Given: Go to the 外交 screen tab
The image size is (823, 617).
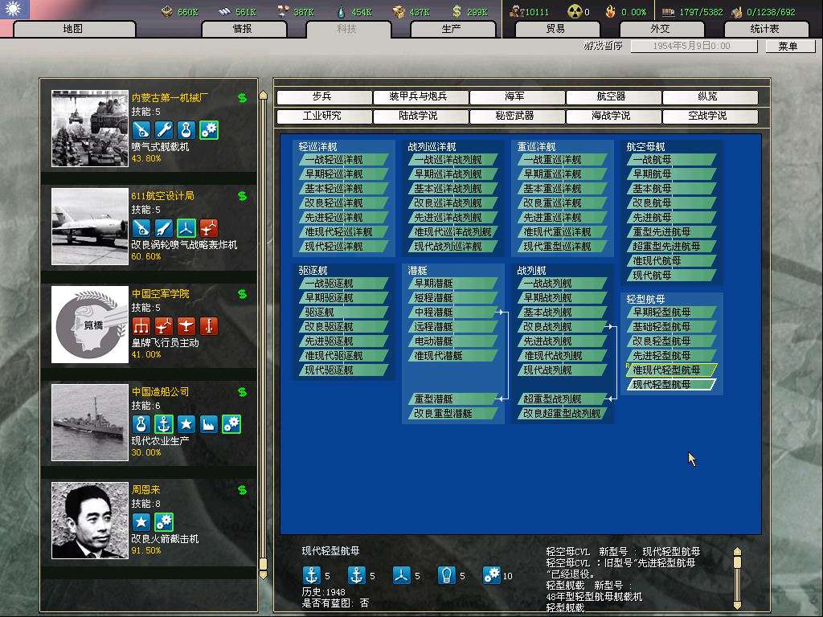Looking at the screenshot, I should [660, 29].
